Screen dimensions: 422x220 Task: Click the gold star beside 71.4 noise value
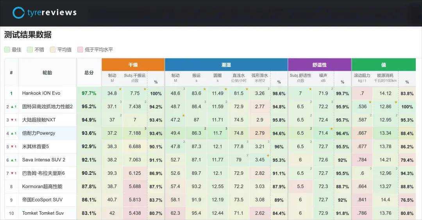(x=332, y=129)
